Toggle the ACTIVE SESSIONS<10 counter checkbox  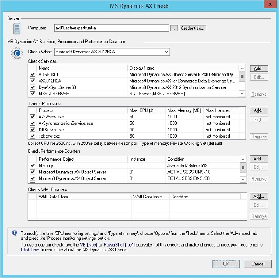32,172
